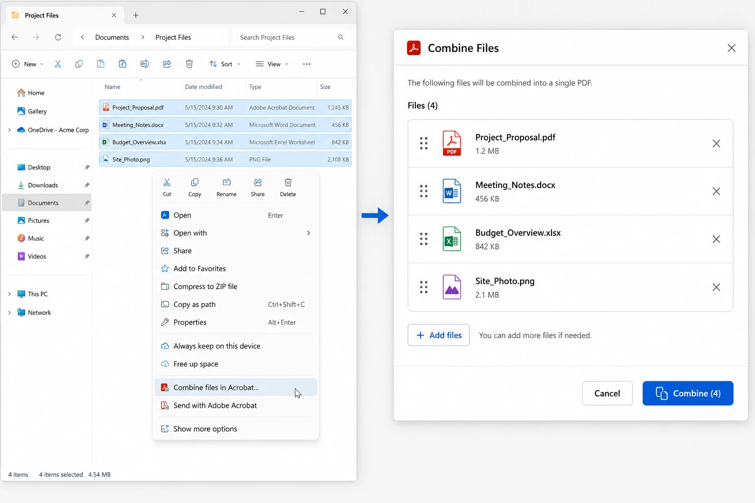This screenshot has height=503, width=755.
Task: Select Desktop in the sidebar
Action: [x=47, y=168]
